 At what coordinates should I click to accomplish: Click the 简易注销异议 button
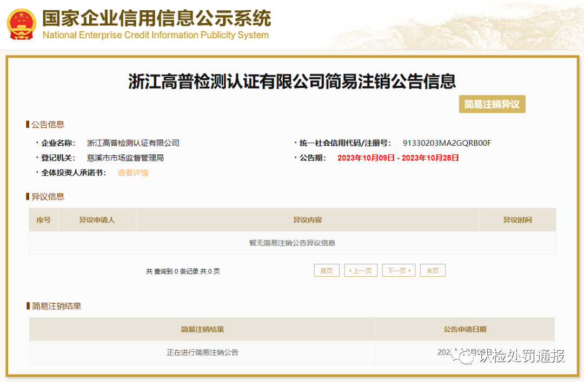click(492, 104)
